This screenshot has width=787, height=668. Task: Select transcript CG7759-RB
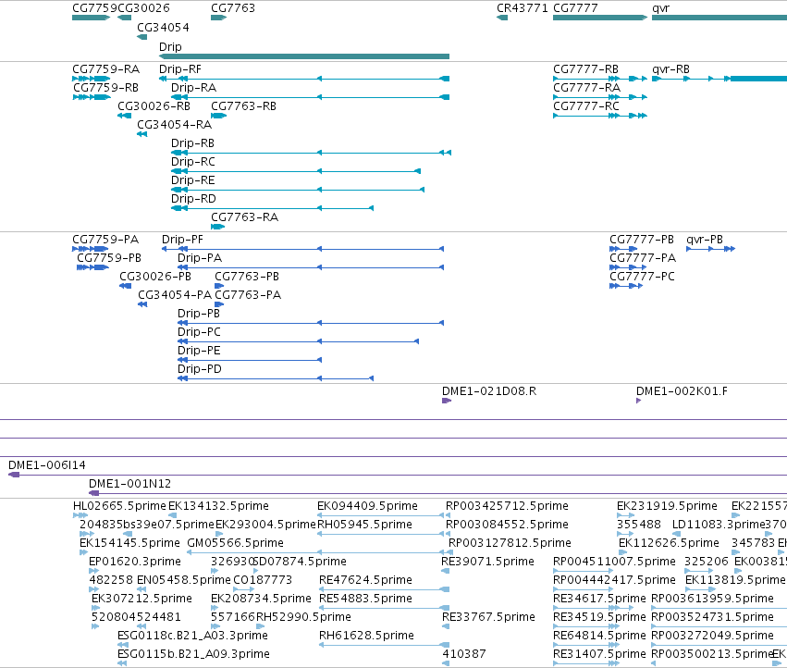[106, 87]
